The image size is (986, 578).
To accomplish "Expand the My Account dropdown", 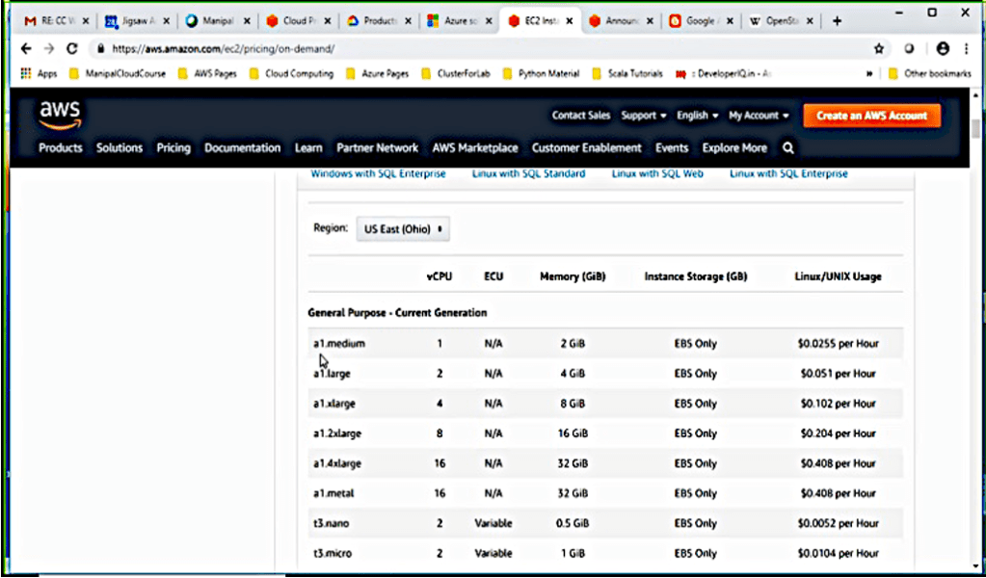I will tap(759, 116).
